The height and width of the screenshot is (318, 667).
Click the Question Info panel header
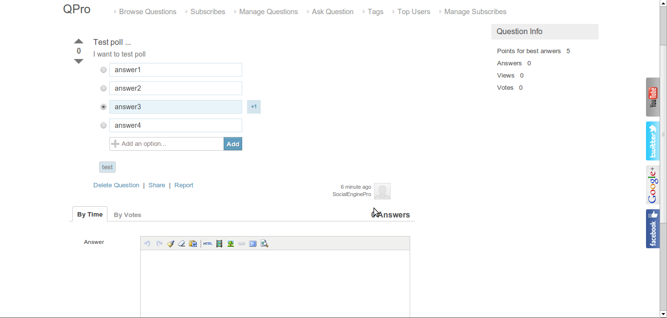pyautogui.click(x=545, y=31)
